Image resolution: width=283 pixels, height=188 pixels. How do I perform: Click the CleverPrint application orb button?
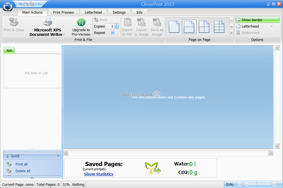pyautogui.click(x=8, y=6)
